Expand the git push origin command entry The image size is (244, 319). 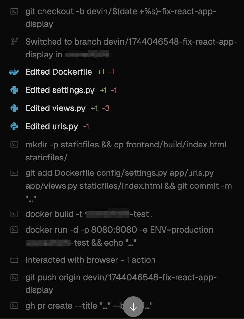(121, 284)
